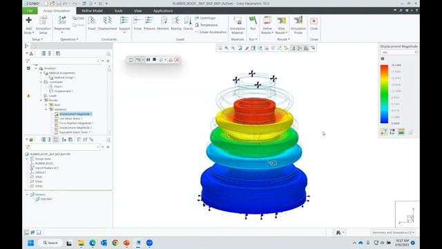Select Von Mises Stress 1 result
The image size is (442, 249).
pos(70,118)
